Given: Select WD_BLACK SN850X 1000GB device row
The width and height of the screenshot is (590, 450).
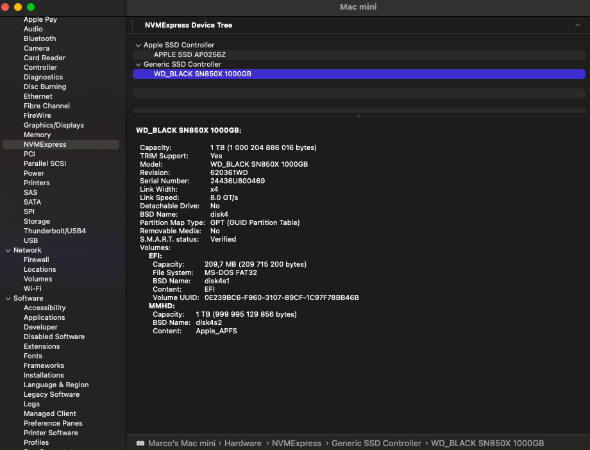Looking at the screenshot, I should coord(359,74).
